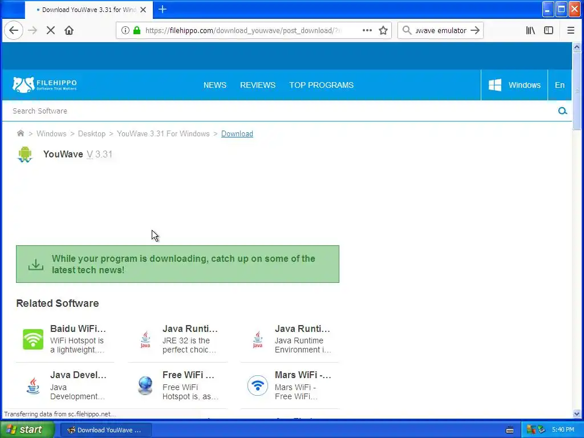Click the Java Development Kit icon
Viewport: 584px width, 438px height.
pos(33,386)
